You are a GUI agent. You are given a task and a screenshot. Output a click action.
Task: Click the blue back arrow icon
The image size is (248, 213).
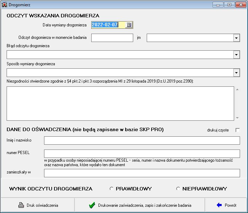[219, 205]
